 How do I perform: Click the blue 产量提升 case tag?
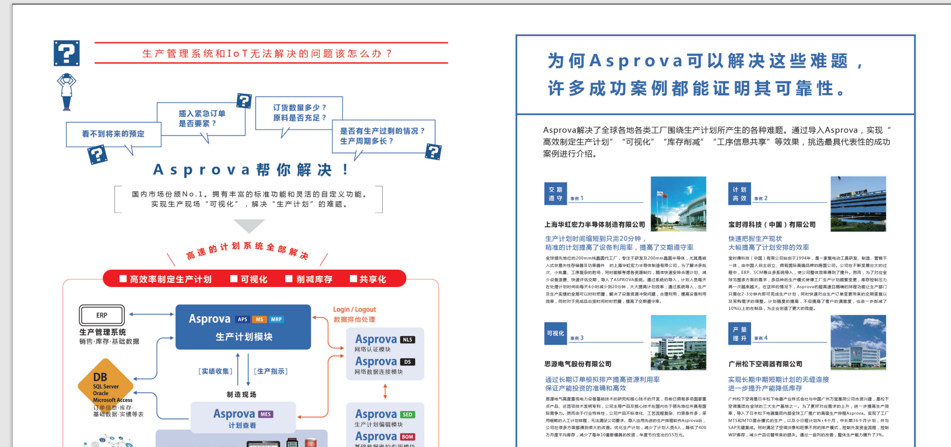click(x=739, y=334)
